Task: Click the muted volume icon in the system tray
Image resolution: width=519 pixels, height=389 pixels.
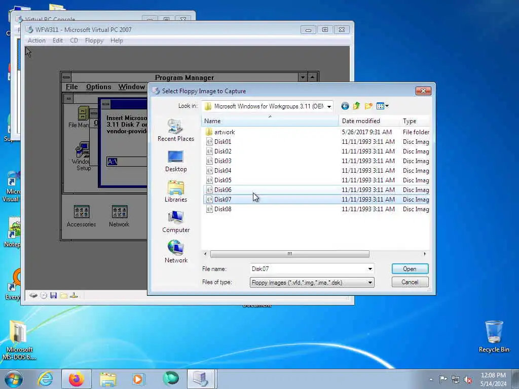Action: [x=468, y=380]
